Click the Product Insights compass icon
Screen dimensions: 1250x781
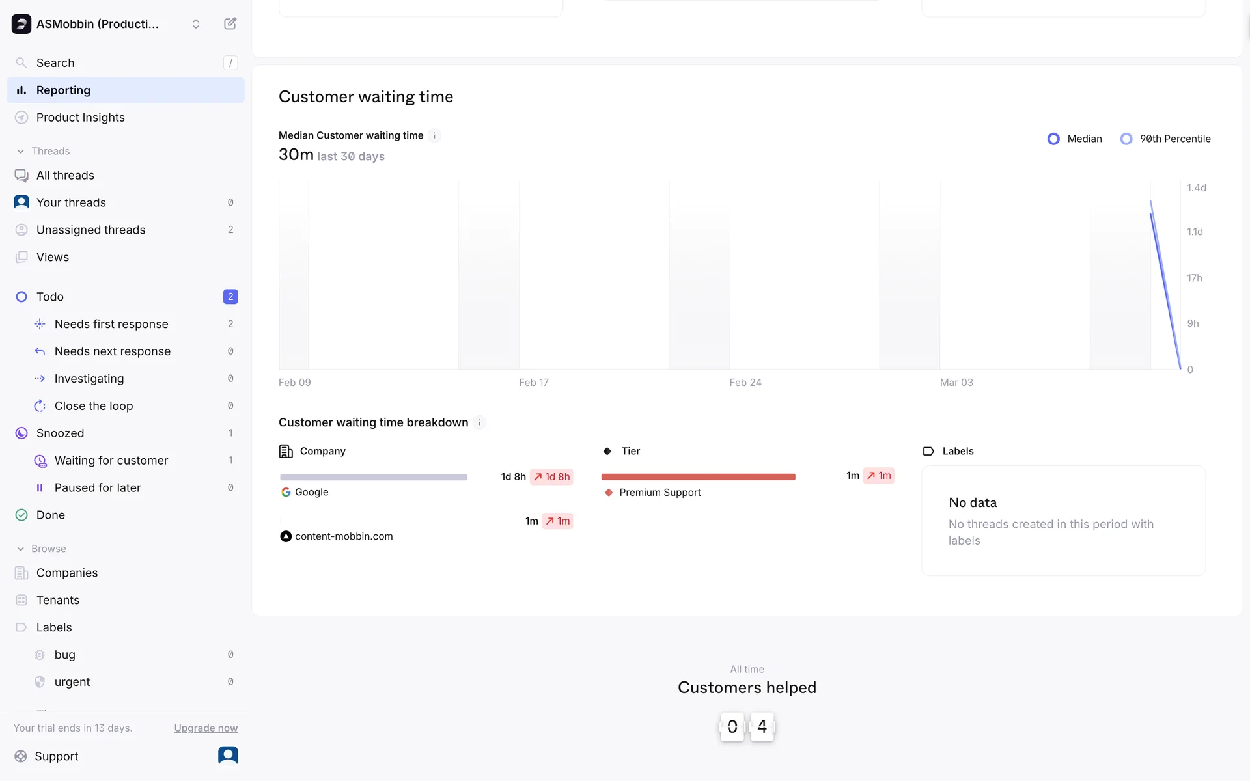coord(21,118)
